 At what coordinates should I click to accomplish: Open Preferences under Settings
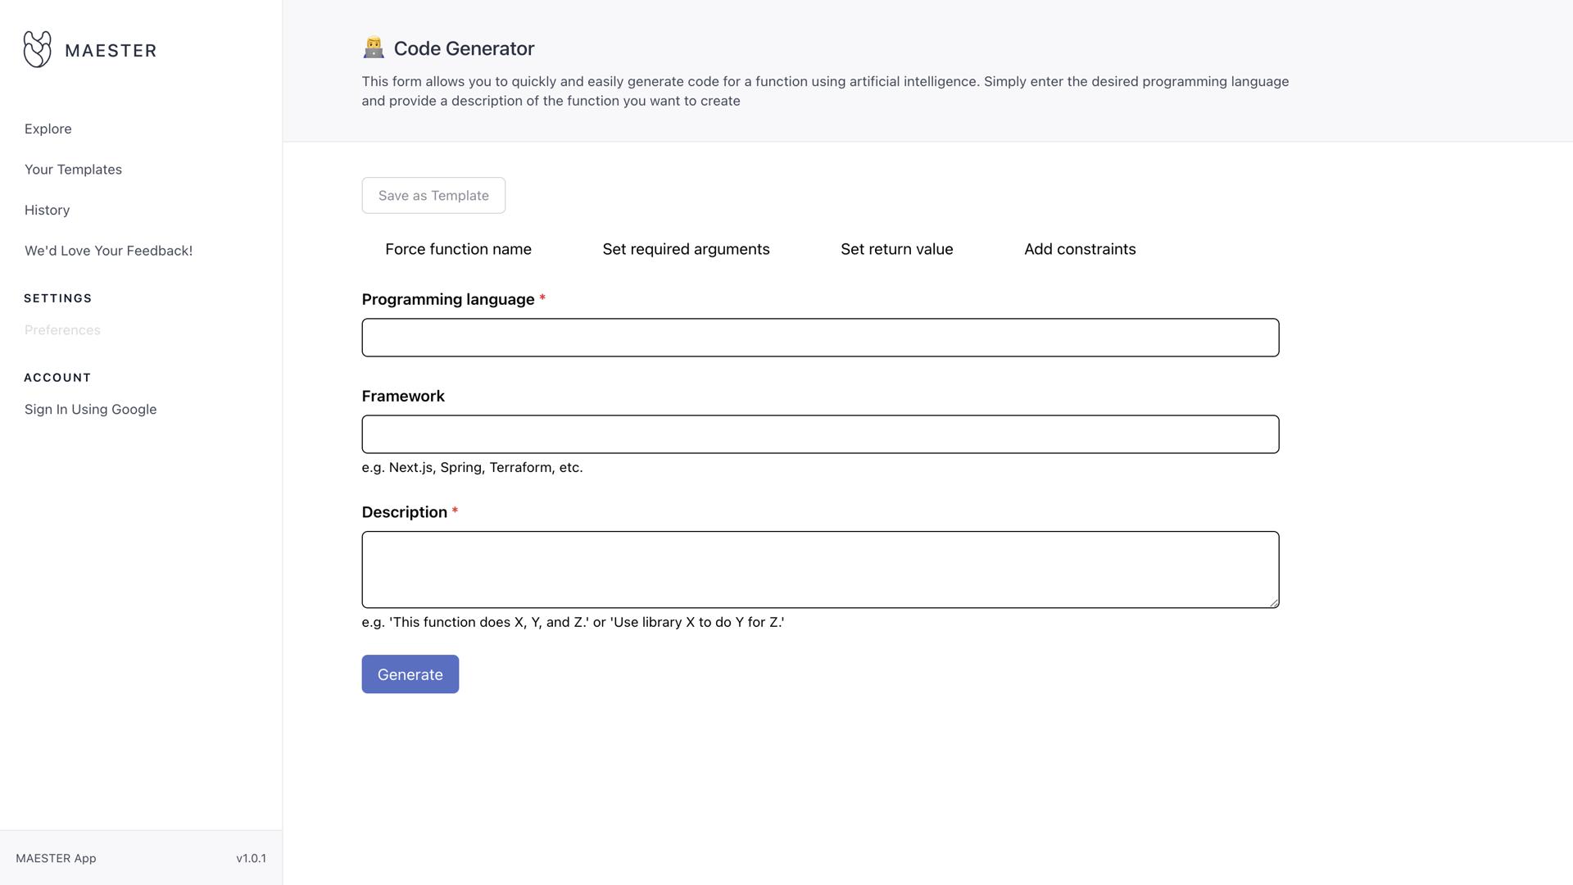point(62,330)
